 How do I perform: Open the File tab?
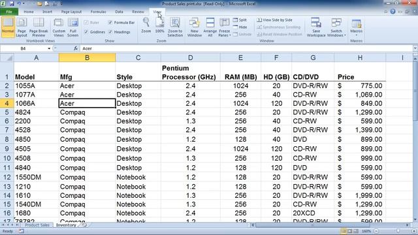click(9, 12)
